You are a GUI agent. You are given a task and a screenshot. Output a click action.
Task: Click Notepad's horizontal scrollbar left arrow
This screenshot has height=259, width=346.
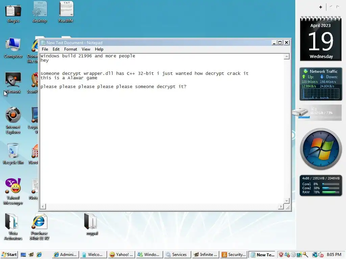[43, 206]
